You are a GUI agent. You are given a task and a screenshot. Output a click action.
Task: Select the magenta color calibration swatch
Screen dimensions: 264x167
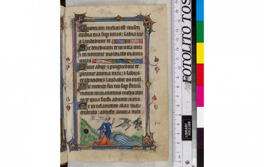point(200,96)
